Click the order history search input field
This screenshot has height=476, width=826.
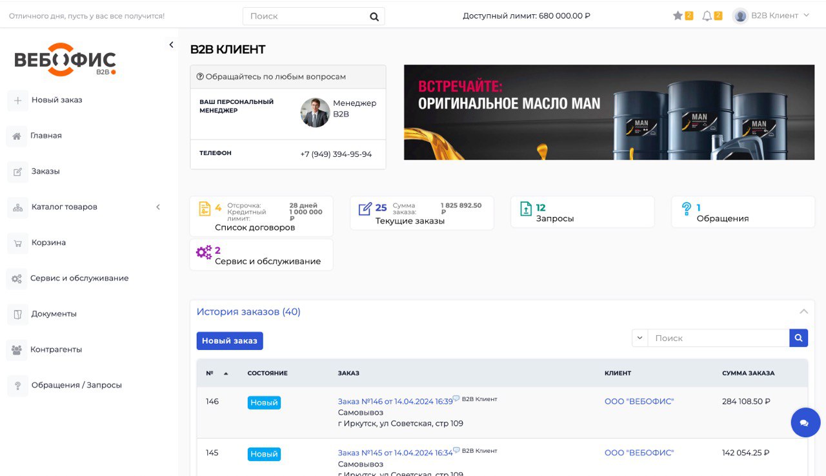[x=718, y=338]
